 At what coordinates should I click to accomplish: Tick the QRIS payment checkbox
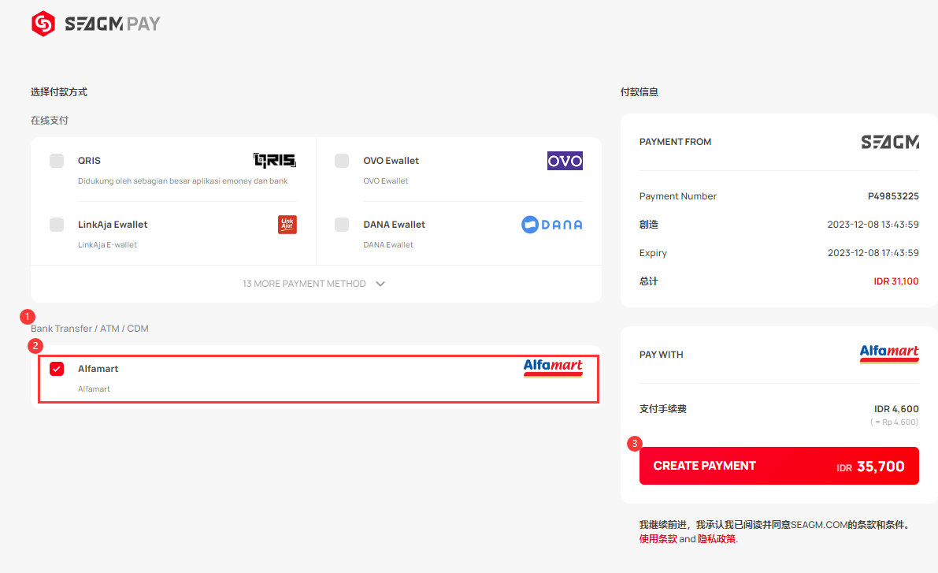pyautogui.click(x=57, y=161)
